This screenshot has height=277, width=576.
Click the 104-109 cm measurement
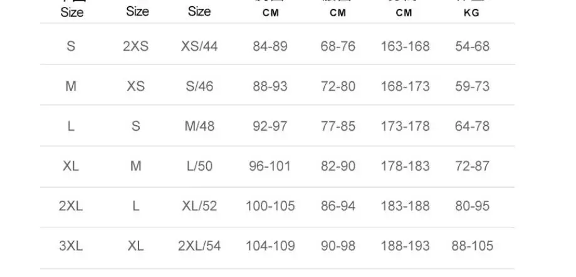click(x=270, y=246)
